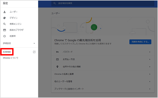The image size is (158, 98).
Task: Open 検索エンジン section in sidebar
Action: click(x=16, y=24)
